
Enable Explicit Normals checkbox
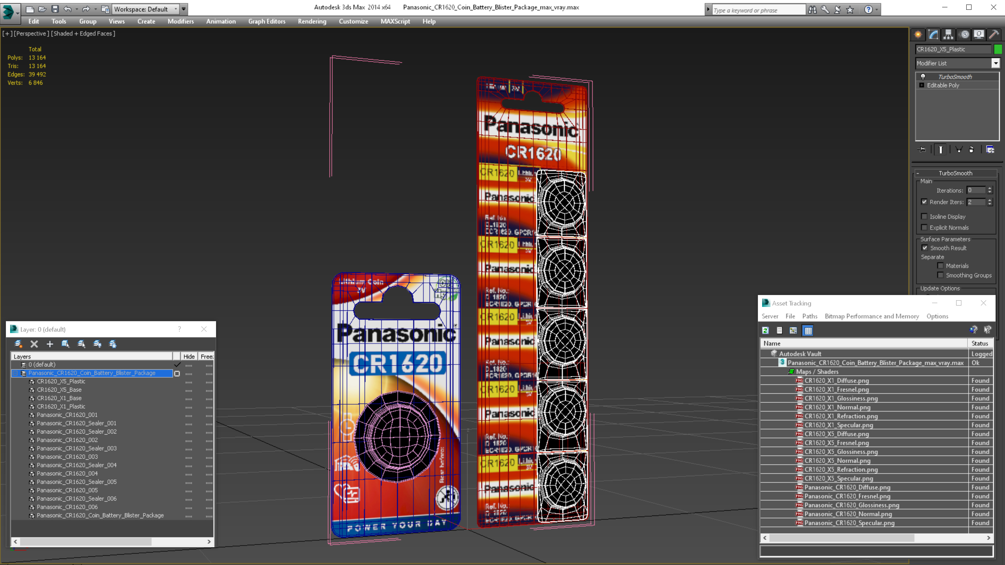click(x=924, y=227)
